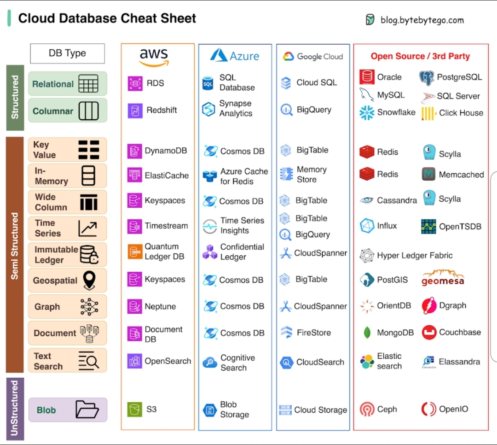The width and height of the screenshot is (497, 445).
Task: Click the green S3 bucket icon
Action: click(135, 409)
